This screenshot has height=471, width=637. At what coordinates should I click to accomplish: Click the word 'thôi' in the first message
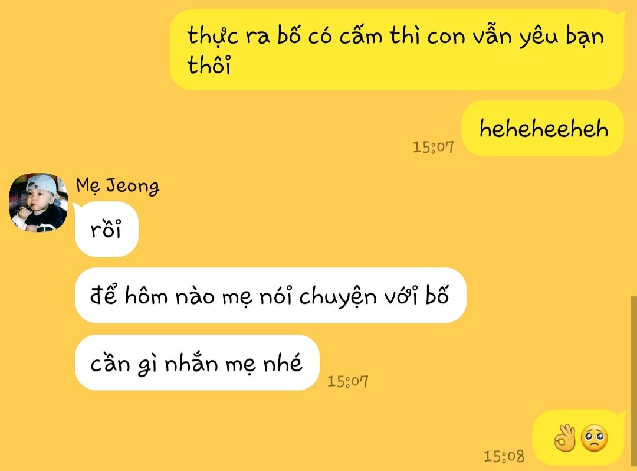pyautogui.click(x=209, y=65)
